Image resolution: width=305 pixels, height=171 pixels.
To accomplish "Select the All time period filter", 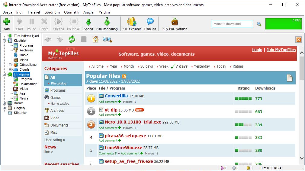I will 98,66.
